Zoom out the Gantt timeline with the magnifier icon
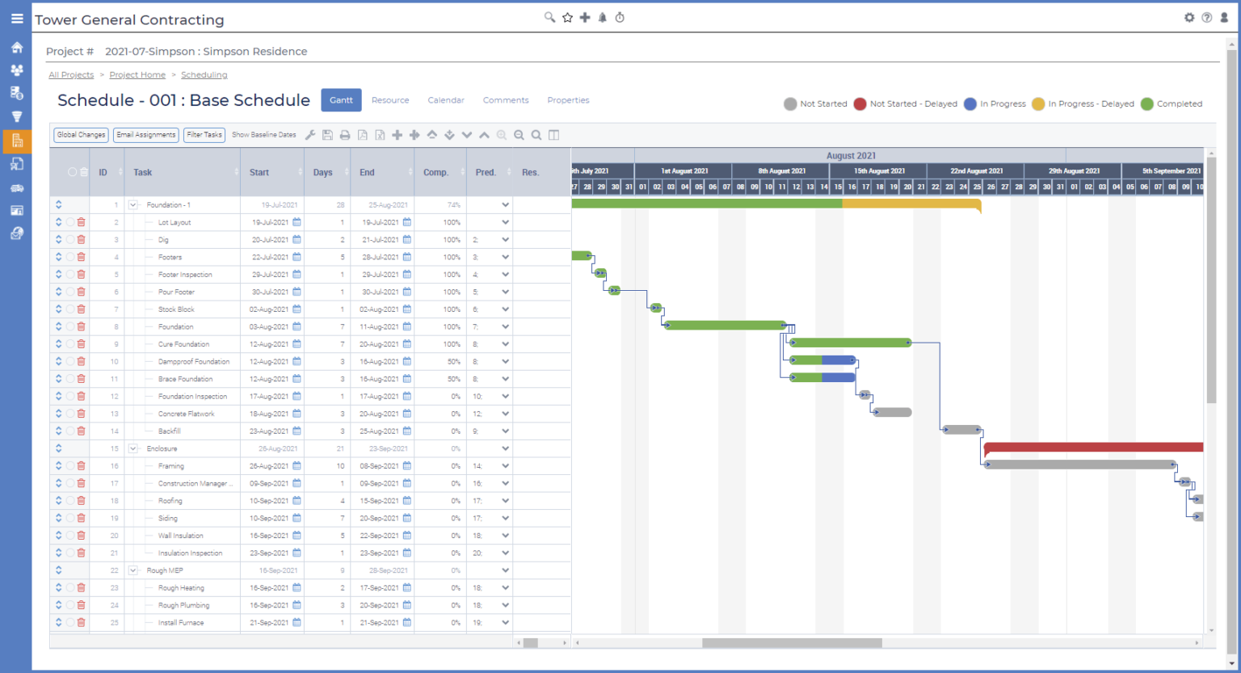Screen dimensions: 1241x673 tap(519, 135)
